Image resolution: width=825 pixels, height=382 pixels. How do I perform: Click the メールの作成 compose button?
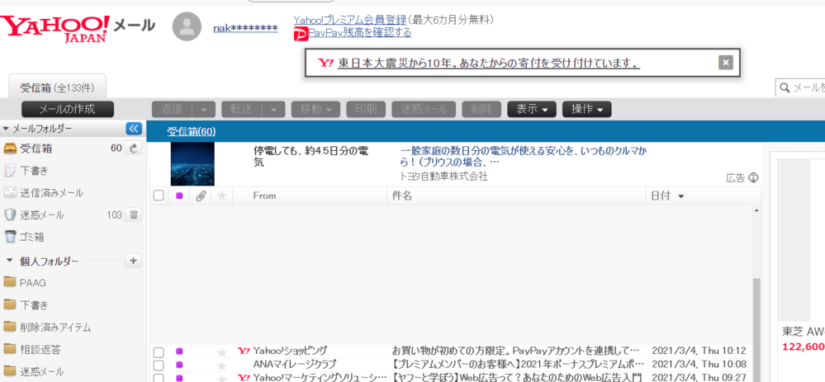tap(68, 109)
